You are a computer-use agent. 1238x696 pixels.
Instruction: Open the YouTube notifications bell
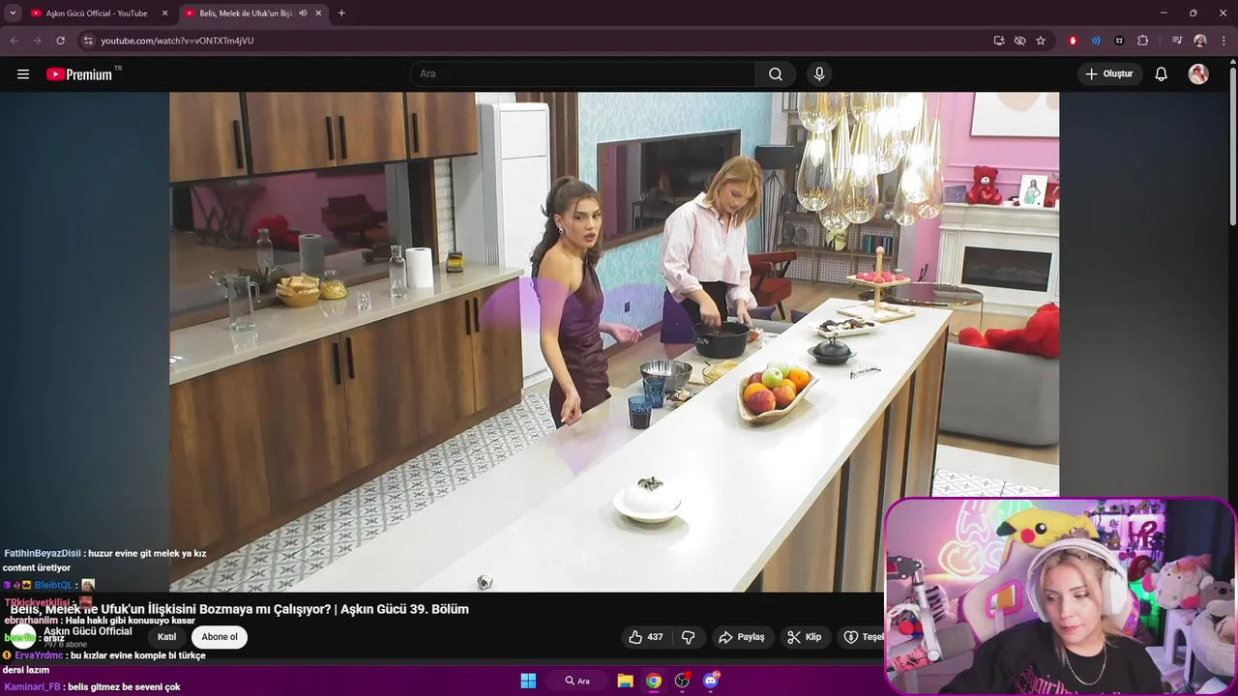tap(1162, 74)
